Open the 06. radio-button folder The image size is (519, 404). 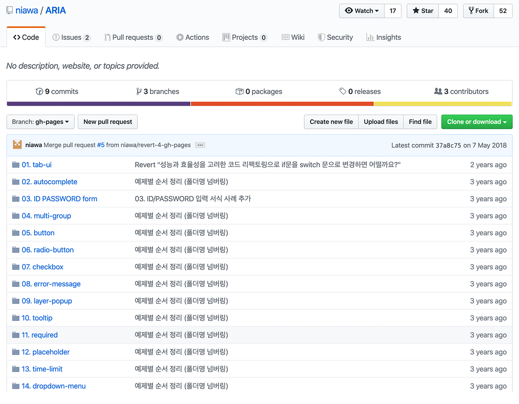[x=48, y=250]
